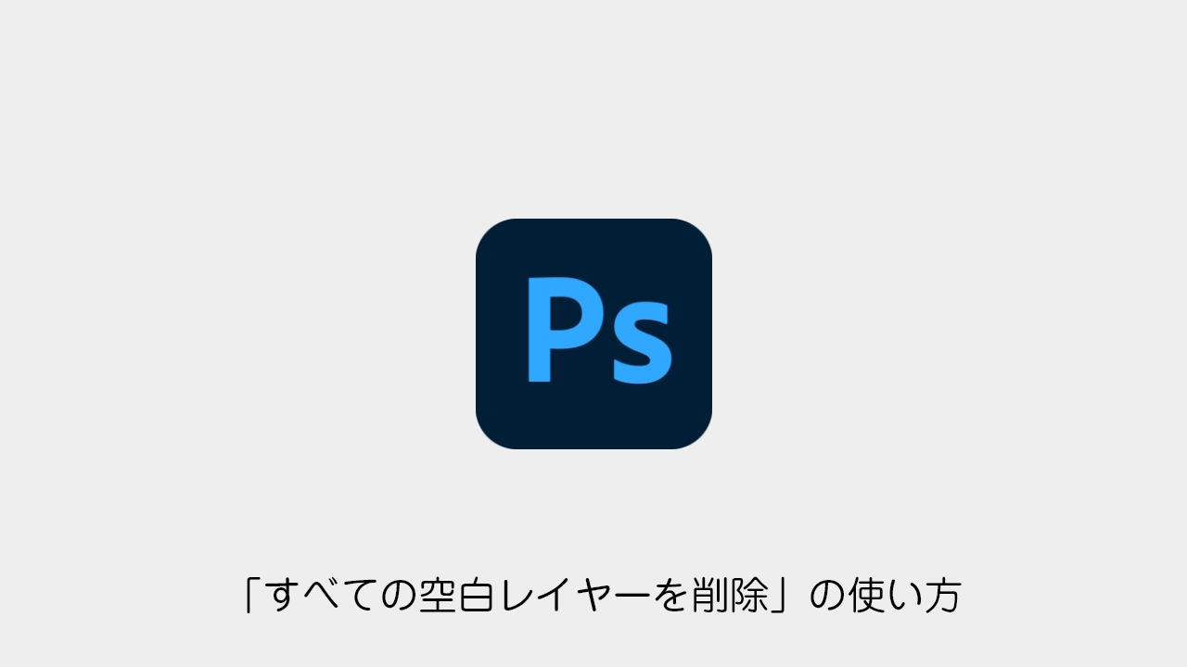Click the の after the closing bracket
Screen dimensions: 1187x667
tap(828, 597)
